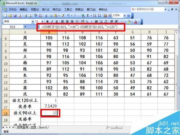Click the horizontal scrollbar thumb
Screen dimensions: 180x135
pyautogui.click(x=117, y=127)
